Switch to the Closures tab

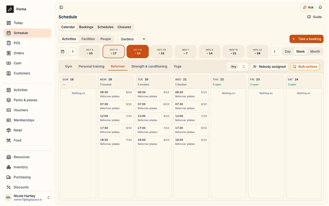(124, 27)
